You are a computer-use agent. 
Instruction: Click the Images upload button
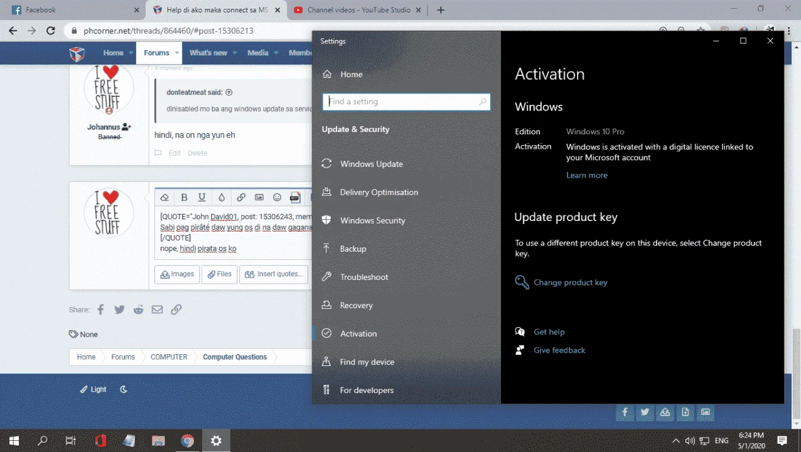[177, 274]
